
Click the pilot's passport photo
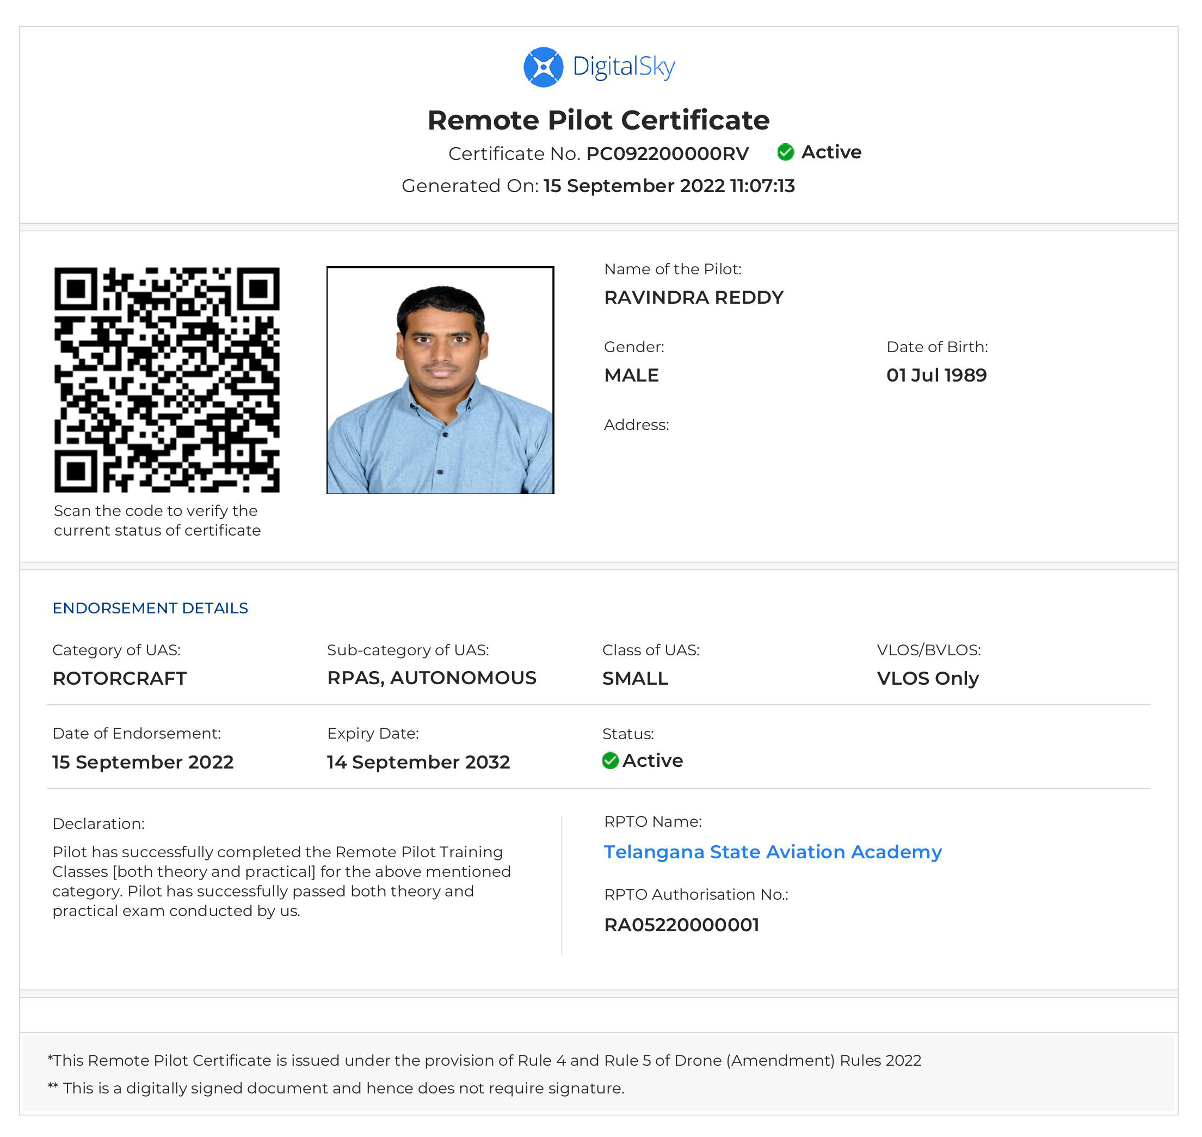click(440, 380)
